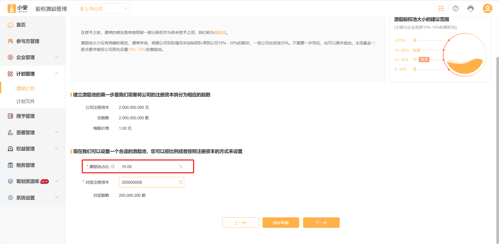
Task: Collapse the 计划管理 menu chevron
Action: (x=56, y=74)
